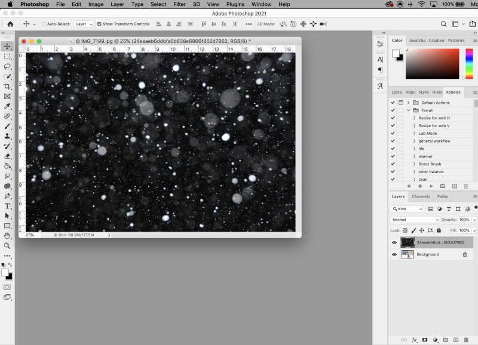Open the Filter menu
Screen dimensions: 478x345
click(179, 4)
